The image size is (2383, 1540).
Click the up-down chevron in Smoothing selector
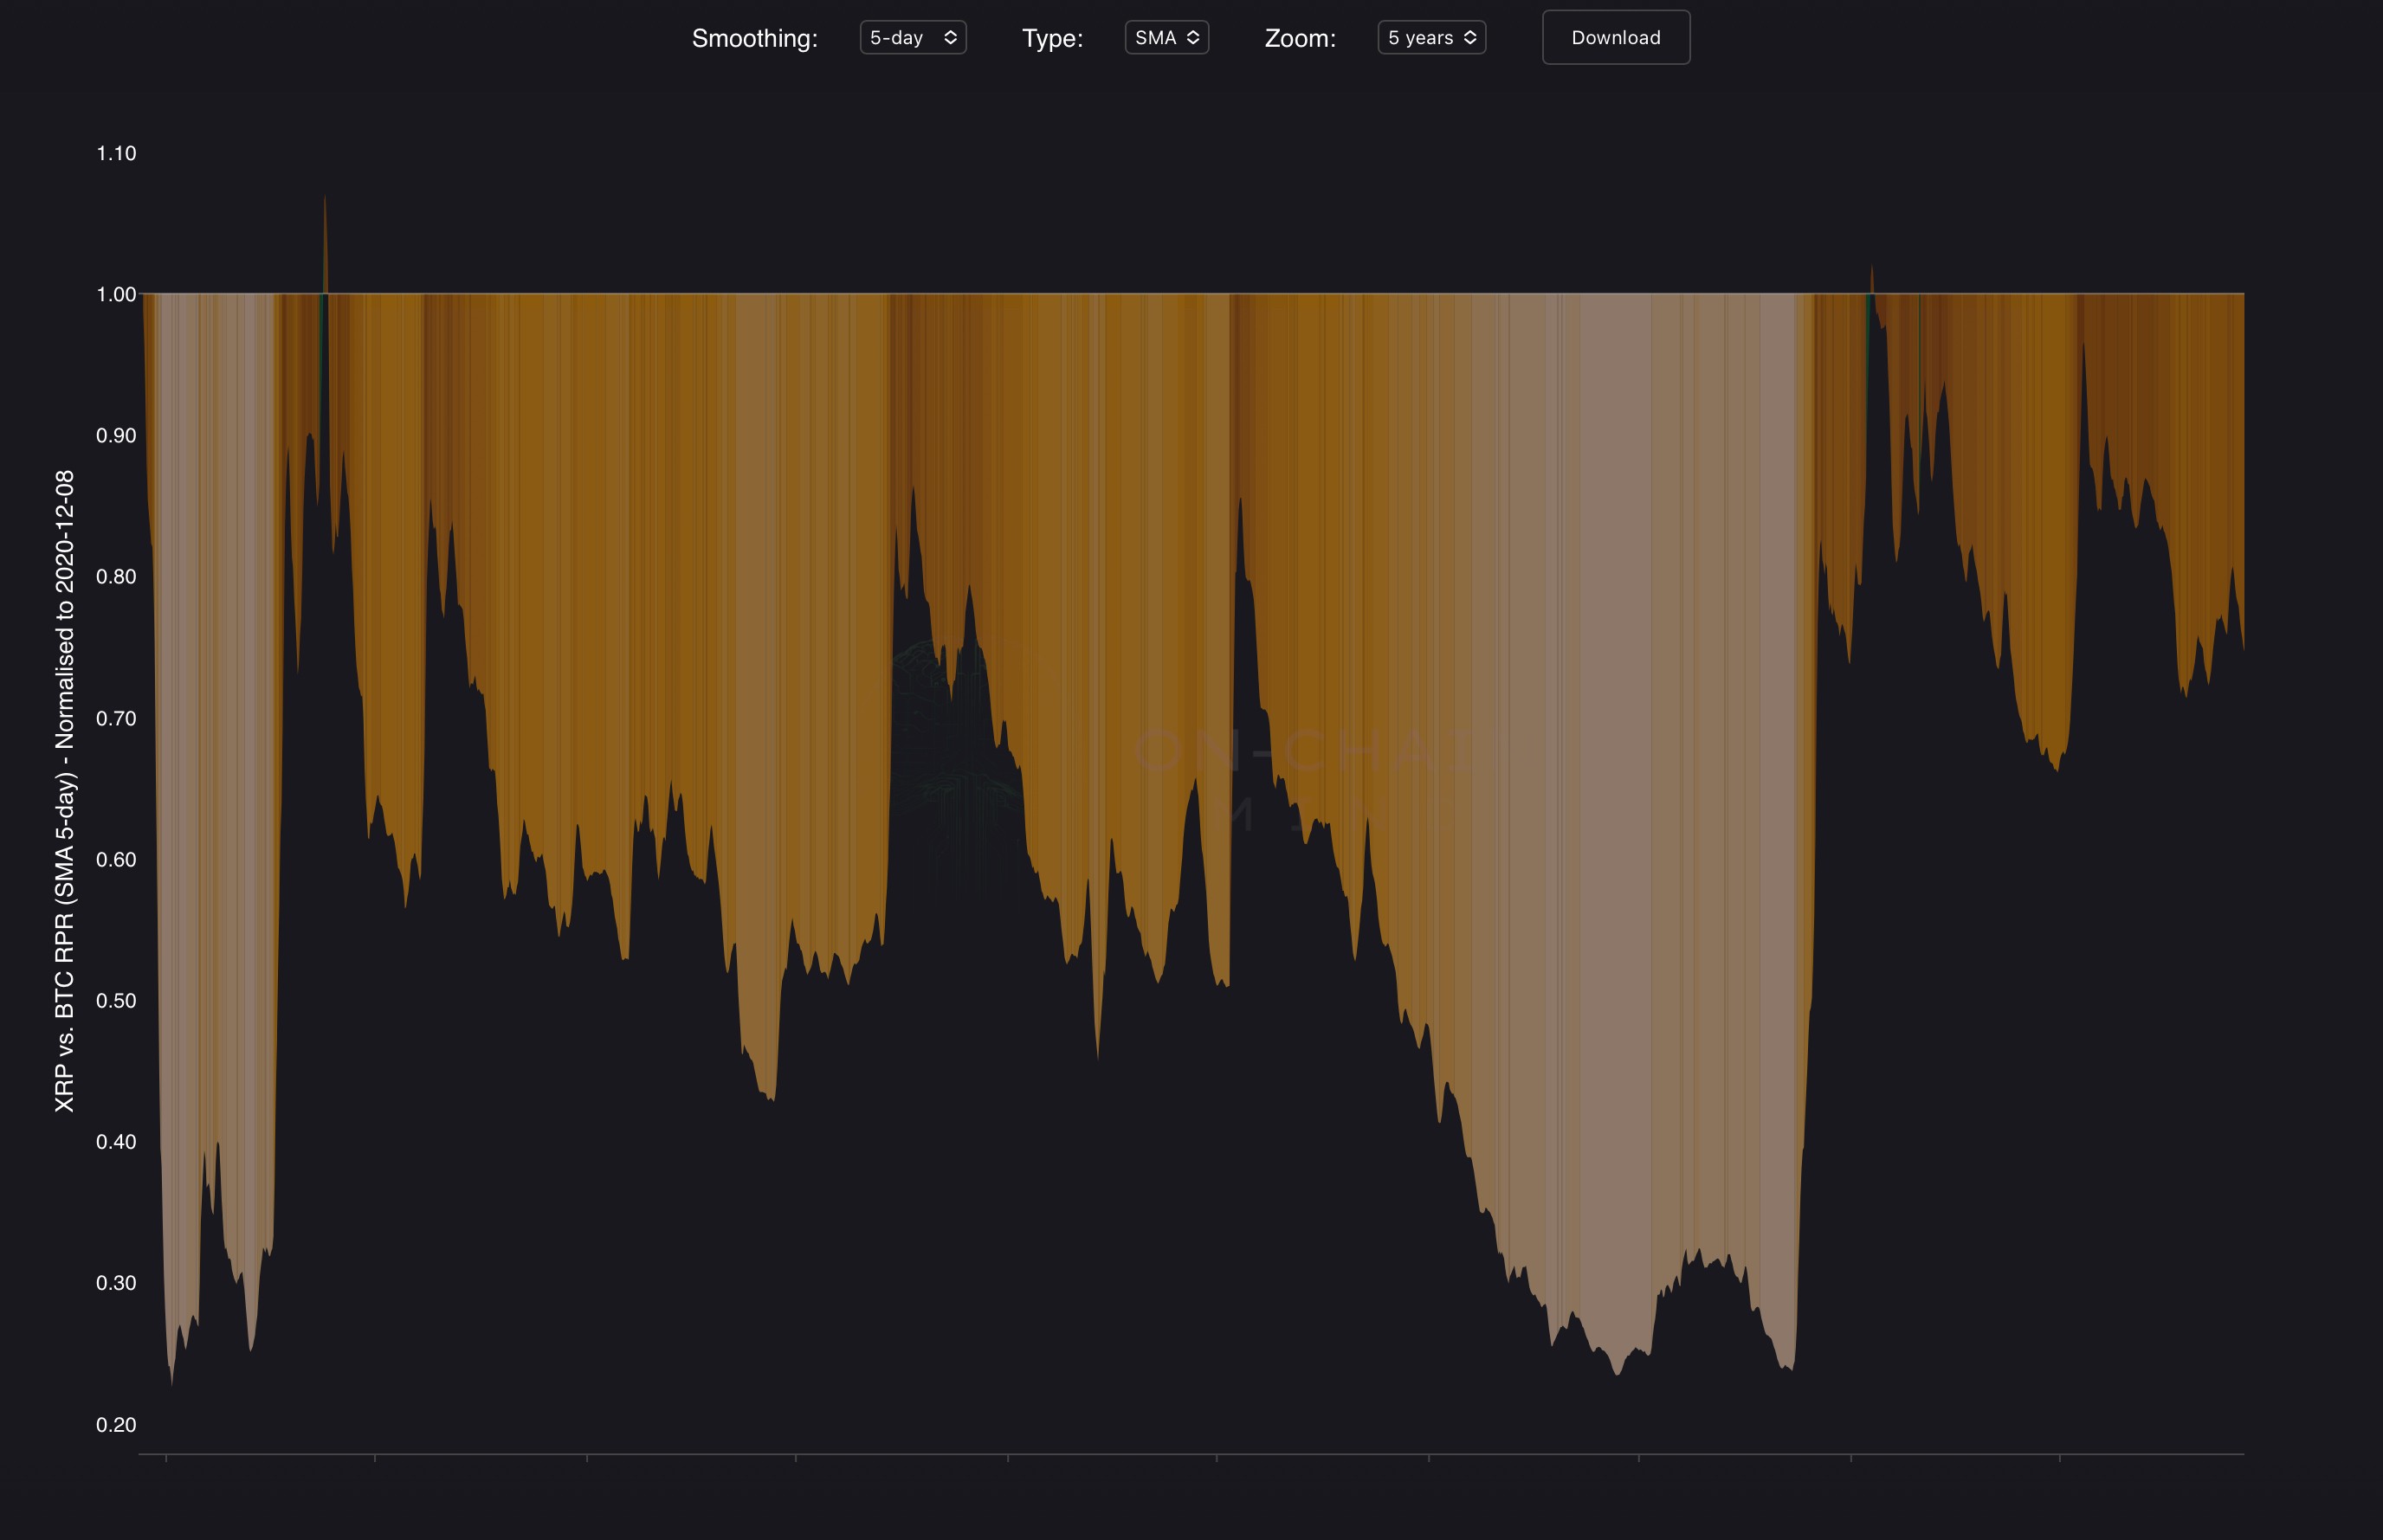[x=950, y=38]
